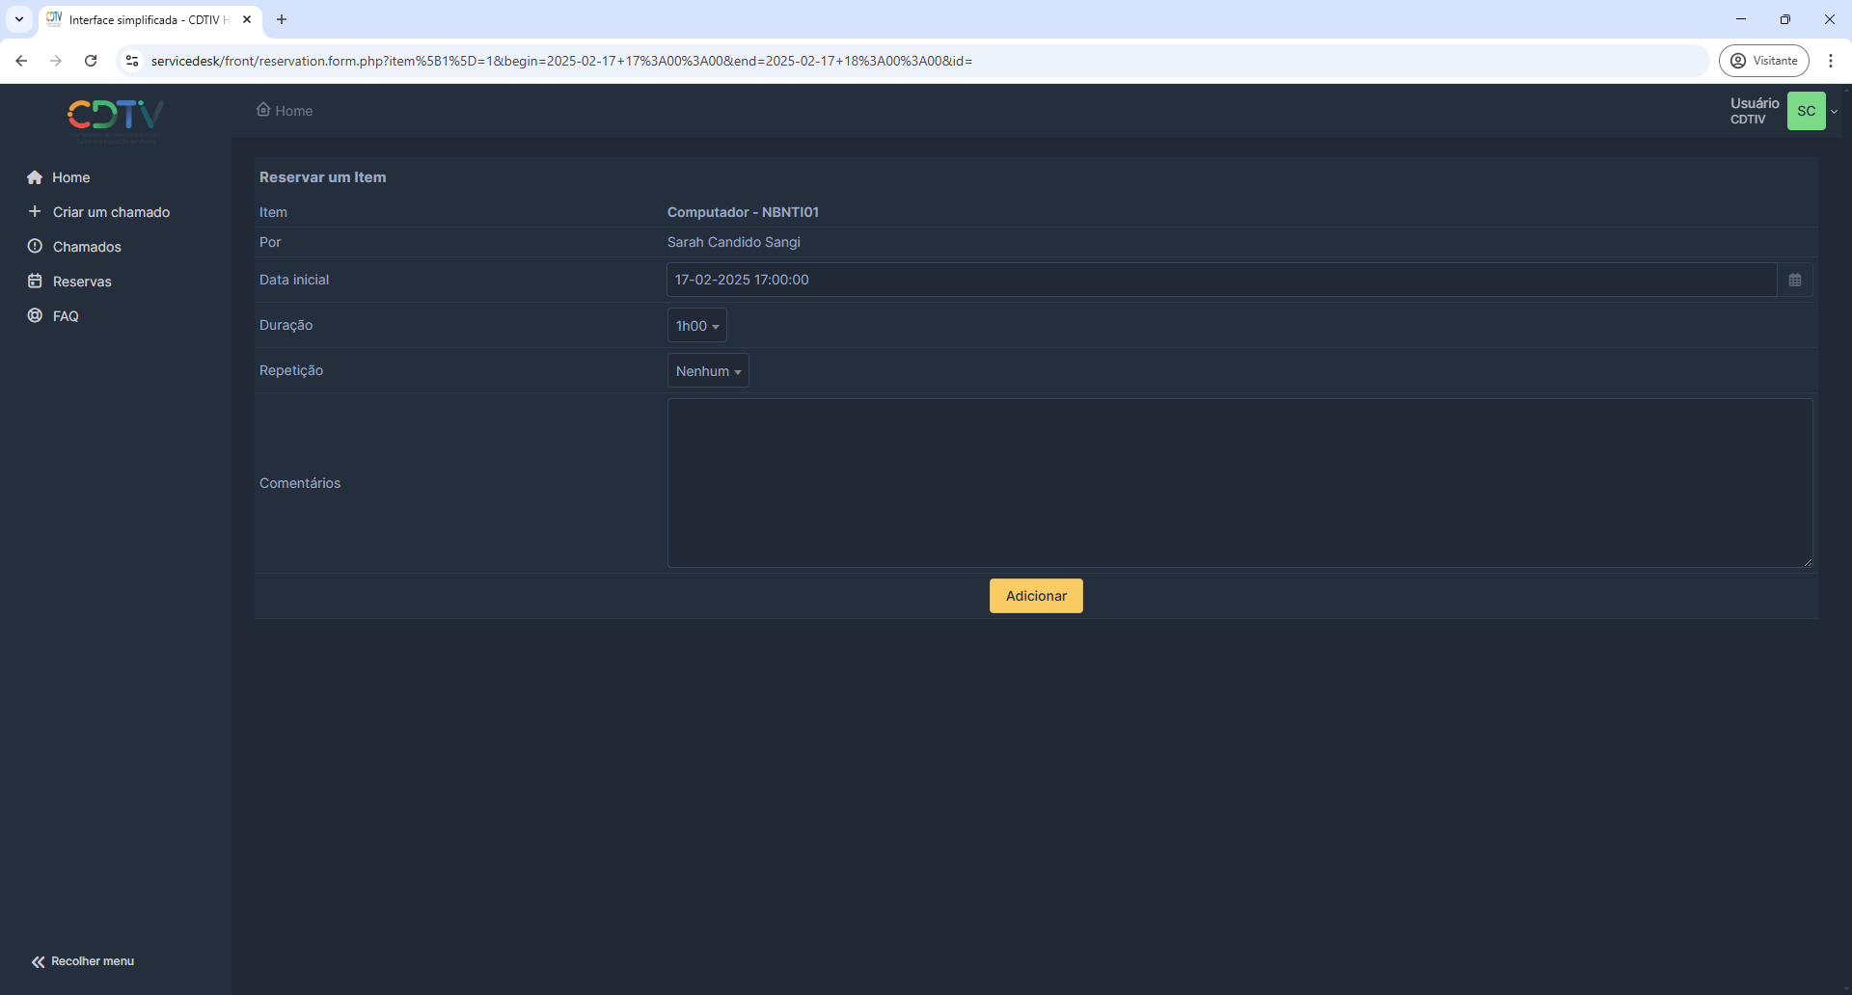The width and height of the screenshot is (1852, 995).
Task: Open a new browser tab
Action: click(282, 19)
